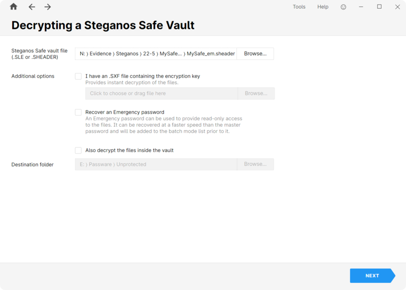Click the Destination folder path field

pyautogui.click(x=156, y=164)
